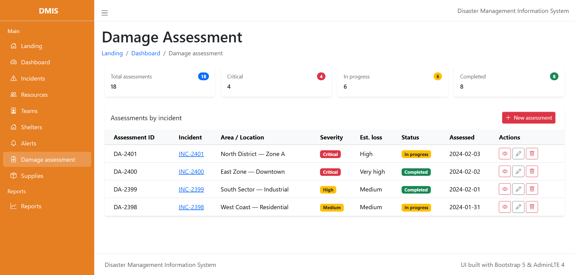Click the hamburger menu to collapse the sidebar
575x275 pixels.
(x=104, y=13)
